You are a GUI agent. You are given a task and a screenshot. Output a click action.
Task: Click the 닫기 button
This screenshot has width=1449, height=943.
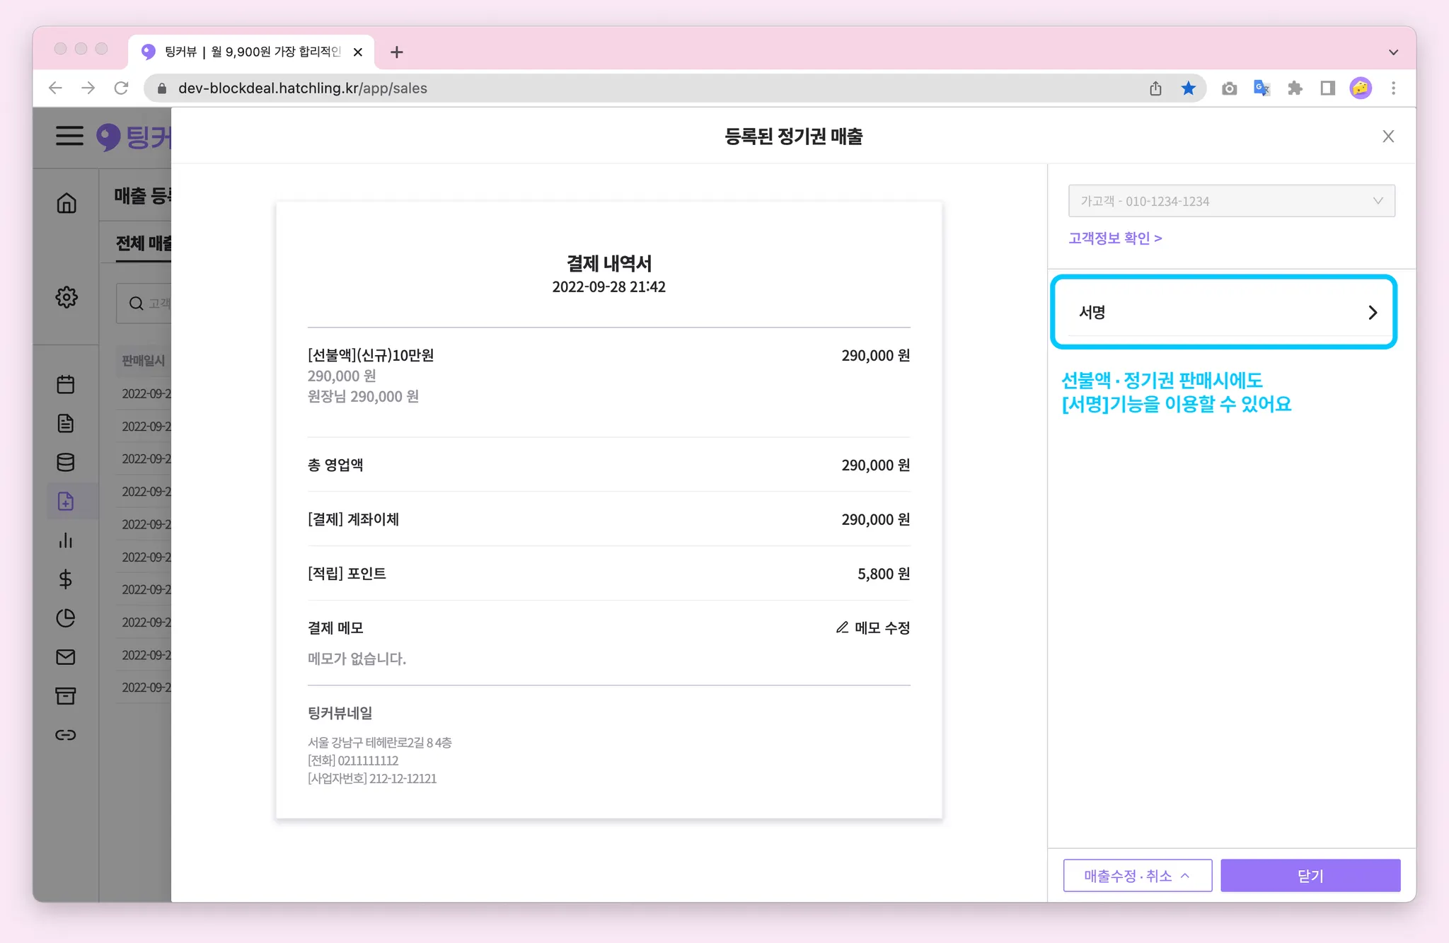click(1310, 876)
